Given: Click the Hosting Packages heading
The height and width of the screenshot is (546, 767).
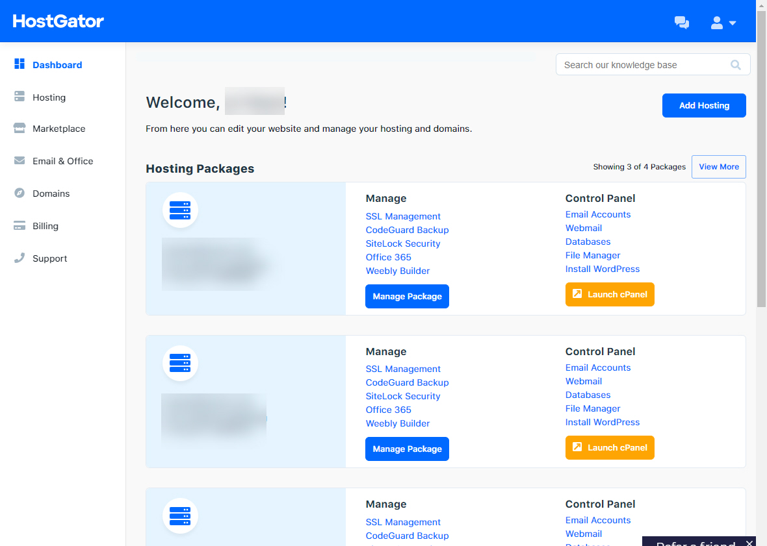Looking at the screenshot, I should pos(200,169).
